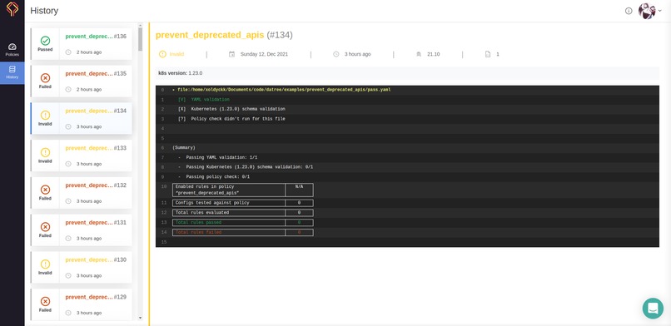Image resolution: width=671 pixels, height=326 pixels.
Task: Click Configs tested against policy cell
Action: (229, 203)
